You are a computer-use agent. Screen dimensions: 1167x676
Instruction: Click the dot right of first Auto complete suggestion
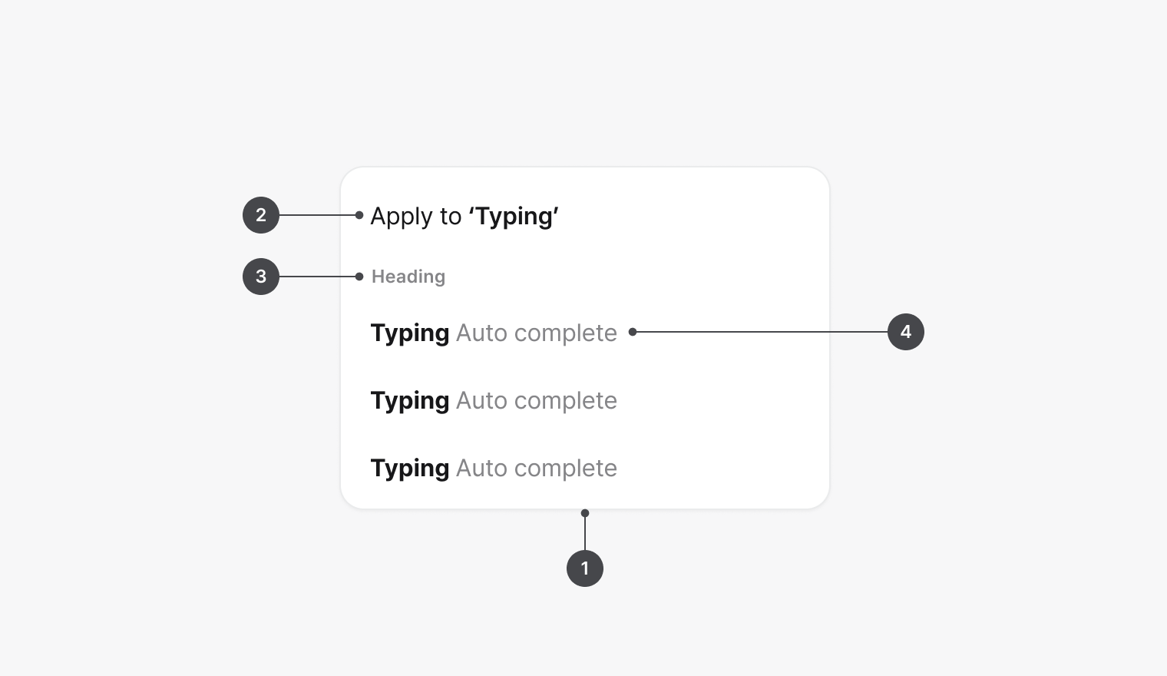pos(633,332)
